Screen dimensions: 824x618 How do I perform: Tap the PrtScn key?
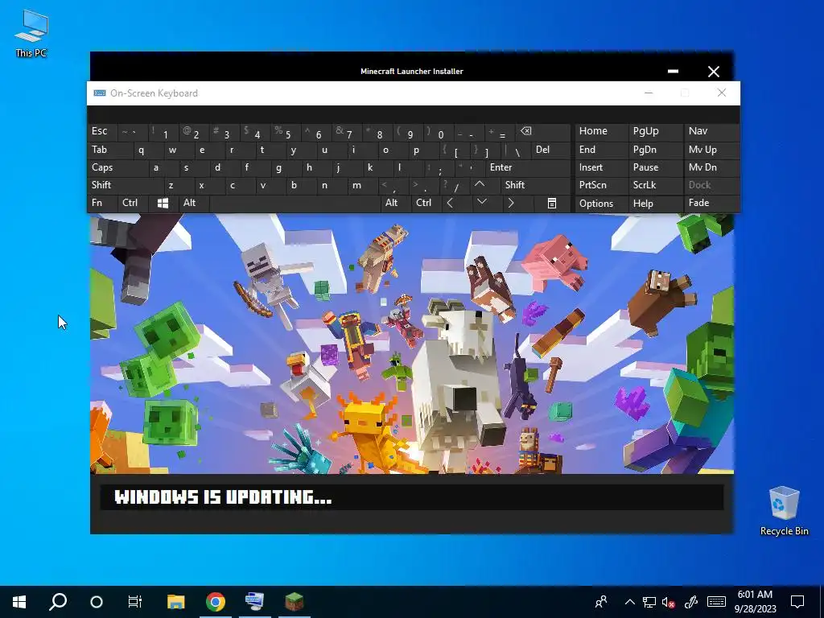click(x=600, y=185)
